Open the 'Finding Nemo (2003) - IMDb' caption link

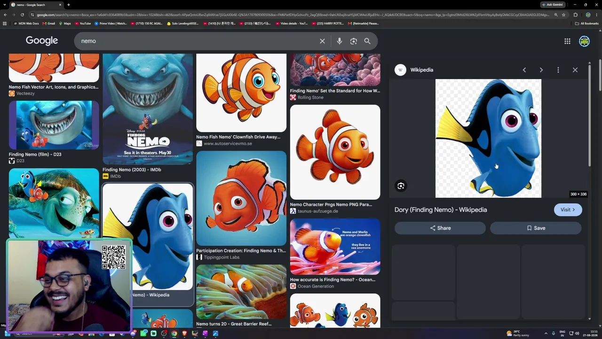132,169
